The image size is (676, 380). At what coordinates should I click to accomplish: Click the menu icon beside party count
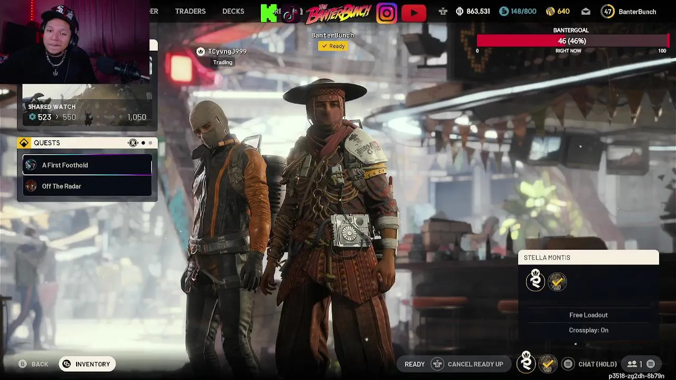651,364
